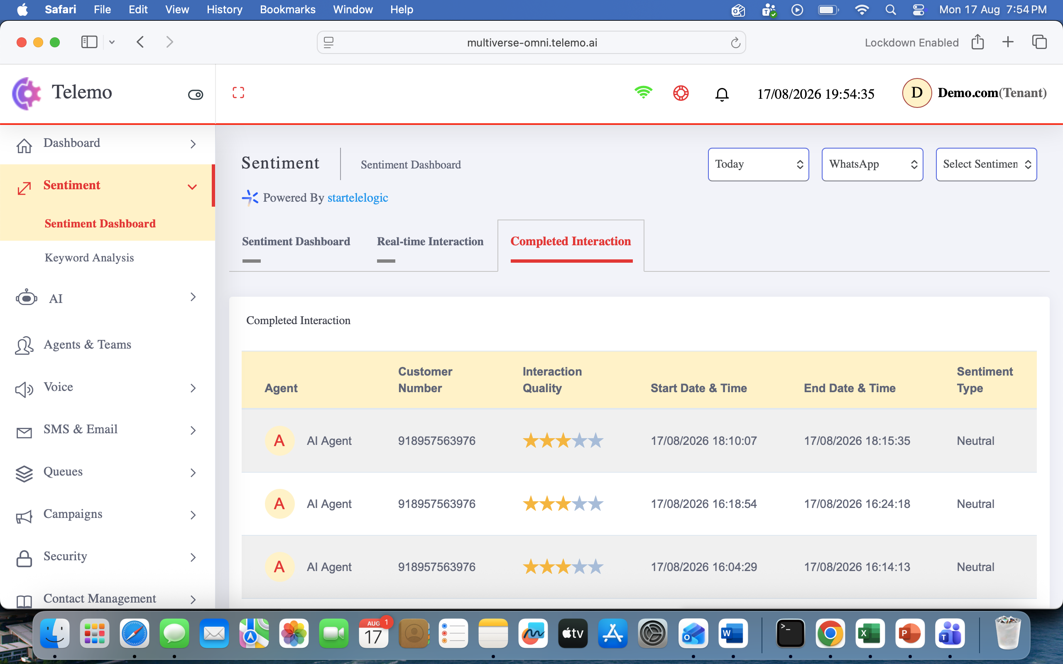This screenshot has height=664, width=1063.
Task: Open the Safari sidebar options dropdown arrow
Action: pos(112,42)
